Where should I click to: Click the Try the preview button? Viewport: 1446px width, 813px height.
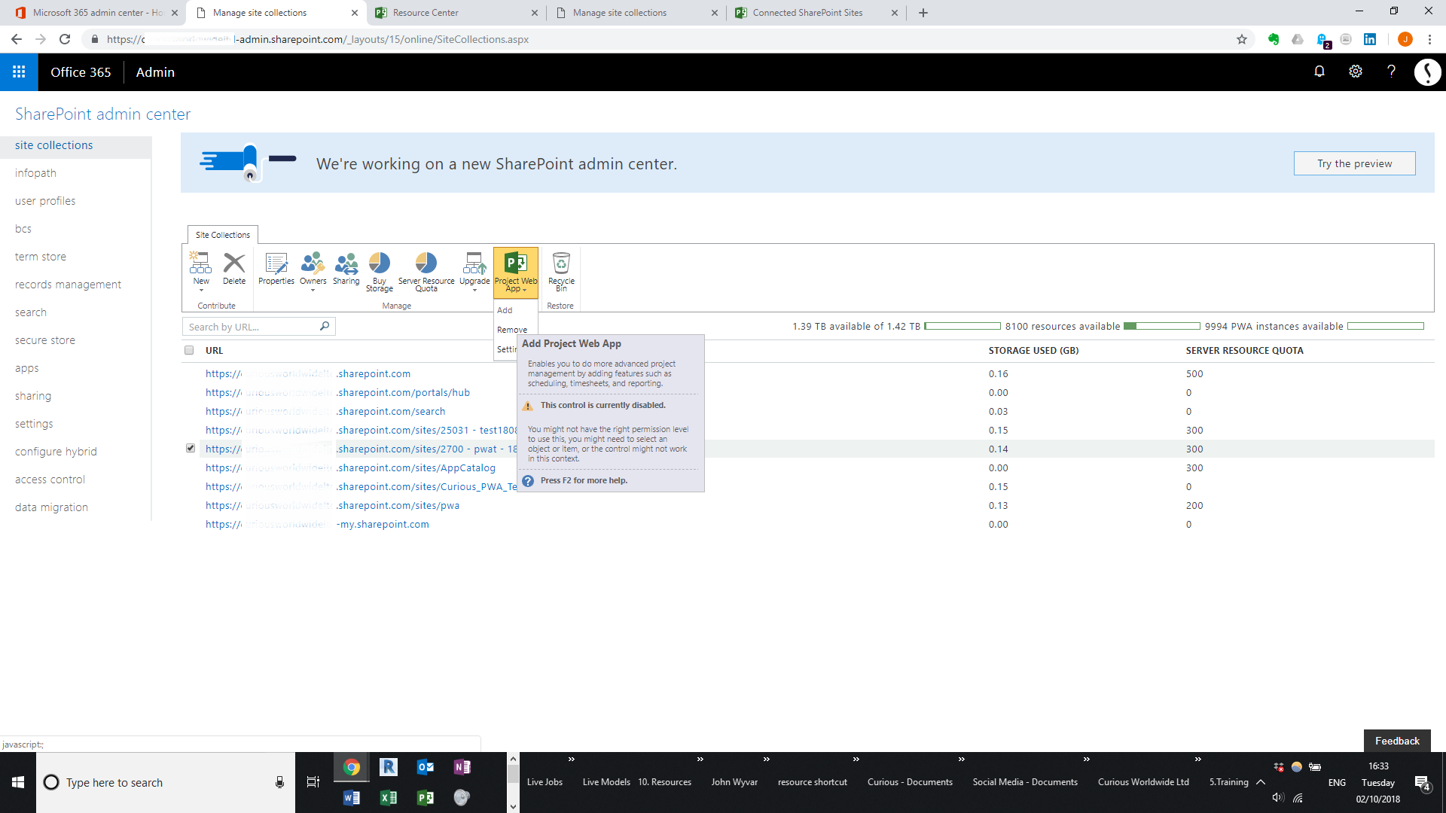click(1354, 163)
